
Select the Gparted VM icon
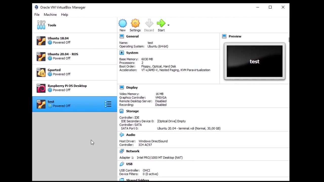[x=41, y=72]
